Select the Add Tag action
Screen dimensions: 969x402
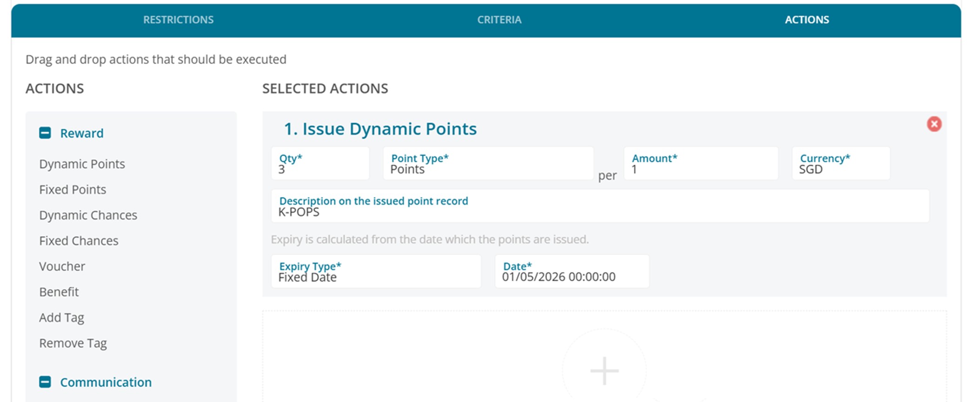pos(61,317)
